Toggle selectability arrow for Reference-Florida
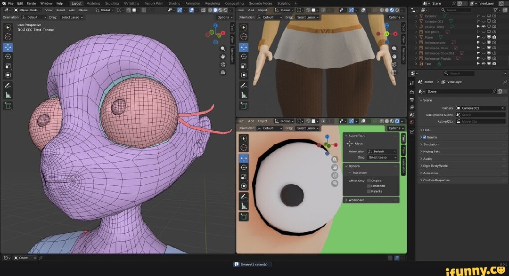Screen dimensions: 509x276 [x=478, y=59]
